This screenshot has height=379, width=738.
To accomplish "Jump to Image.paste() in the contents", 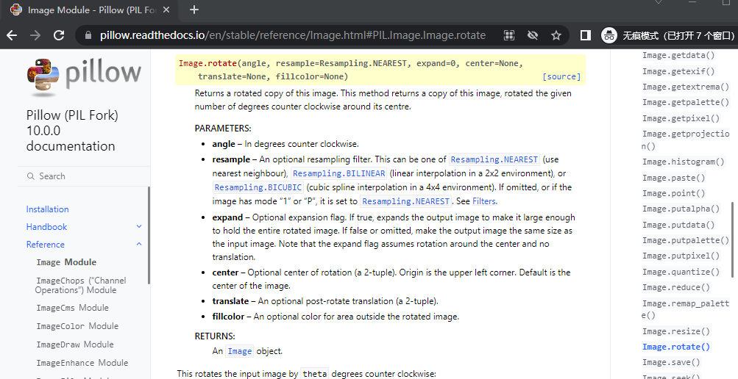I will 673,178.
